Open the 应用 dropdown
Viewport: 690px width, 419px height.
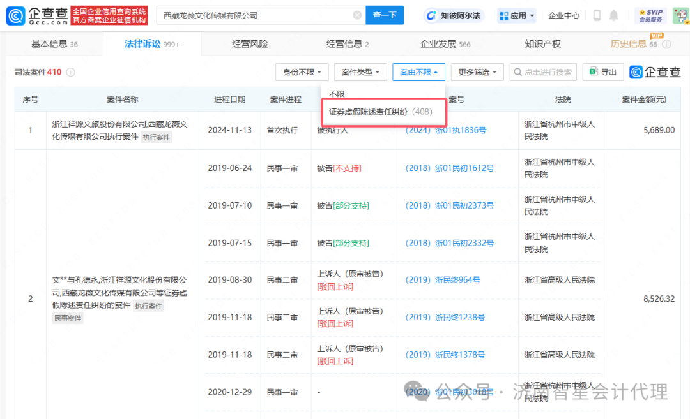pos(517,16)
